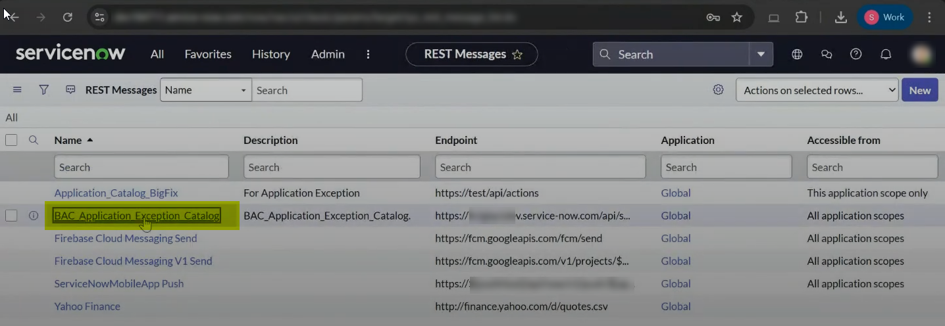Open the Yahoo Finance REST message
945x326 pixels.
click(87, 306)
